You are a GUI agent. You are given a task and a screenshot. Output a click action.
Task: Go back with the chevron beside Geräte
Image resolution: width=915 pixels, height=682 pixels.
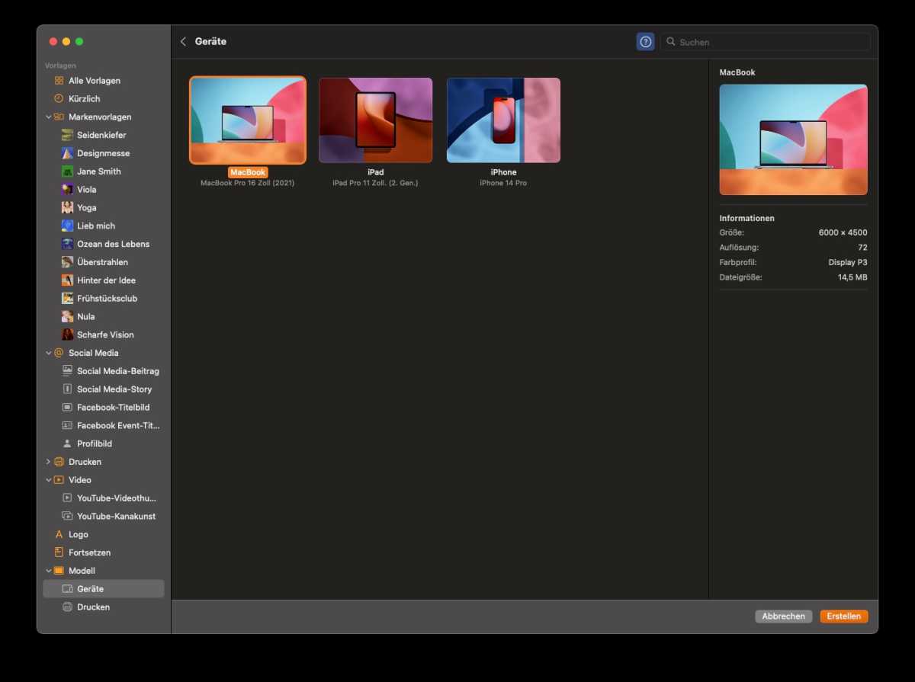[x=183, y=42]
